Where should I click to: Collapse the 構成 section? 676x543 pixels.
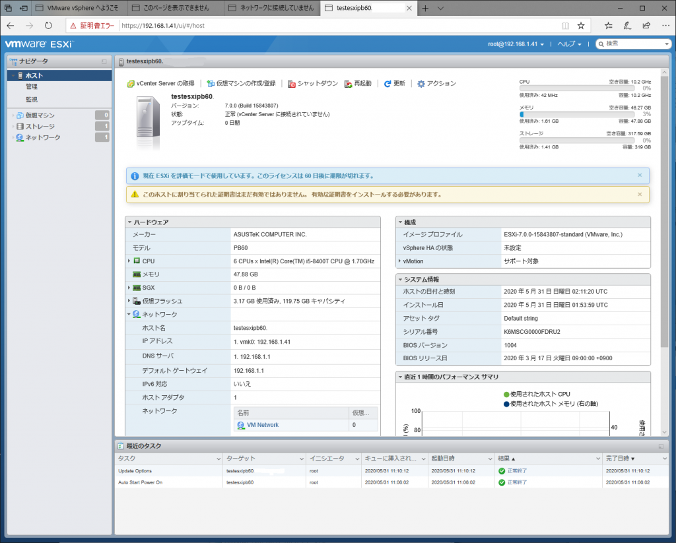point(400,222)
